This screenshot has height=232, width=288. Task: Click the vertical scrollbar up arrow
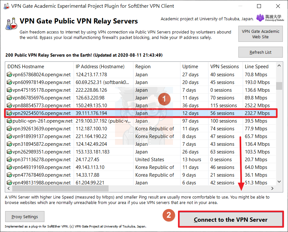[279, 65]
